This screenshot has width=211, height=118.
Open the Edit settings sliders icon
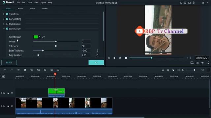click(58, 70)
